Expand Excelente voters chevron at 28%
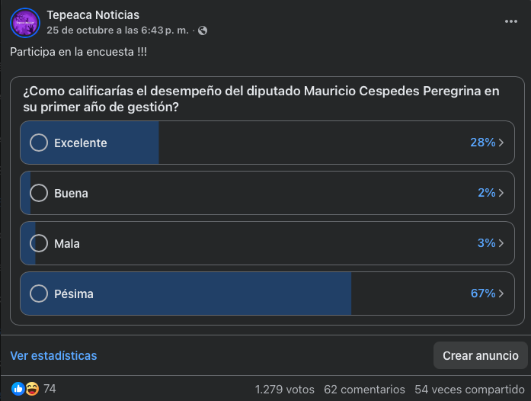The width and height of the screenshot is (531, 401). coord(501,143)
